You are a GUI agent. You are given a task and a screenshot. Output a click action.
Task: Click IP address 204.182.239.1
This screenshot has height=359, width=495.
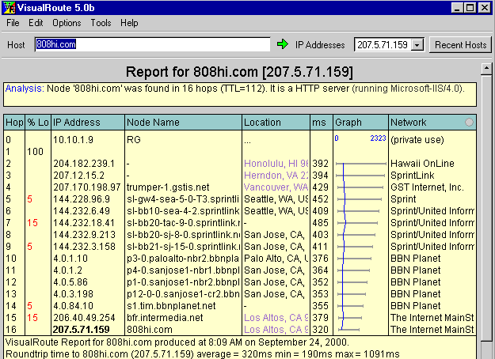coord(84,163)
